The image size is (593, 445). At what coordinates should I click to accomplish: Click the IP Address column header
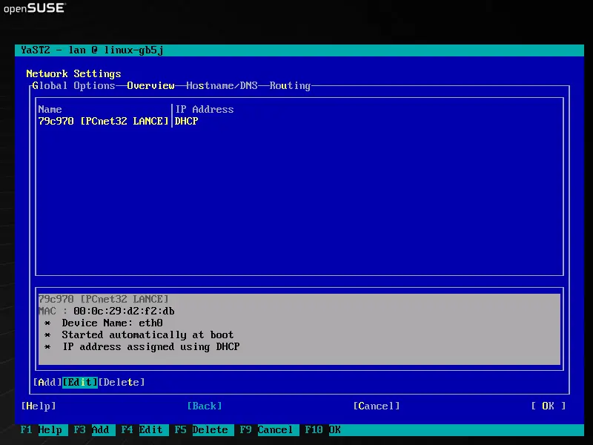pyautogui.click(x=205, y=109)
